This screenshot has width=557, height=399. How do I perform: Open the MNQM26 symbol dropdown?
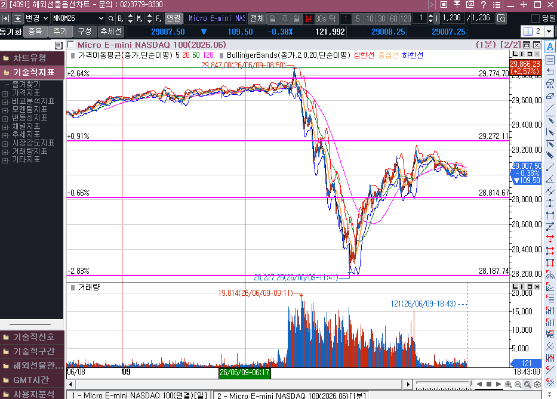[x=100, y=18]
